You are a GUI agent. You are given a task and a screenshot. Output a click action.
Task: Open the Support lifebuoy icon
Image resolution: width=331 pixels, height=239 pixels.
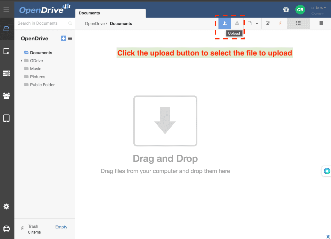click(x=6, y=229)
